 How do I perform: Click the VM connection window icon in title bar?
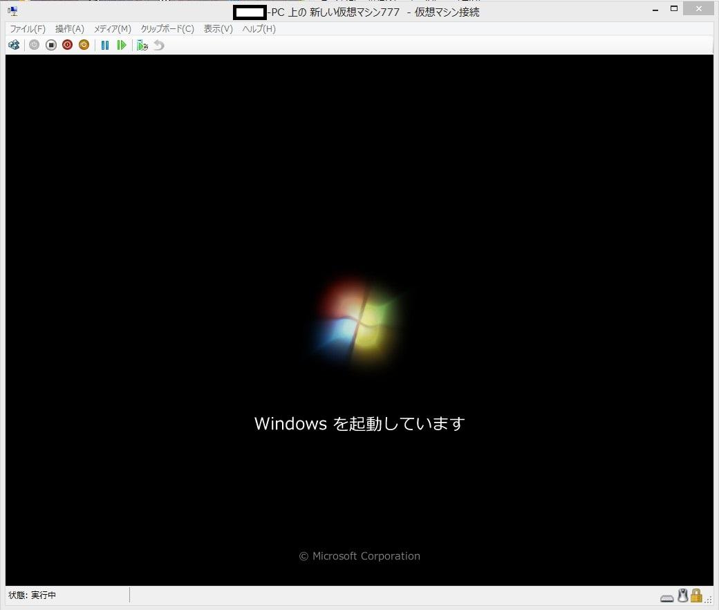tap(13, 11)
